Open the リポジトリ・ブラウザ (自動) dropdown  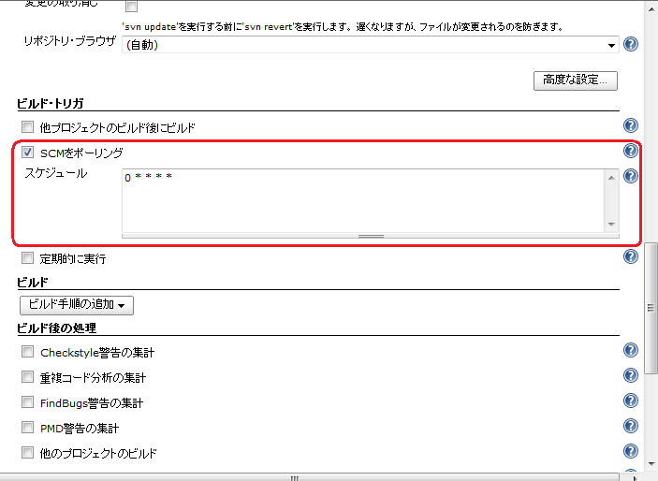point(371,45)
